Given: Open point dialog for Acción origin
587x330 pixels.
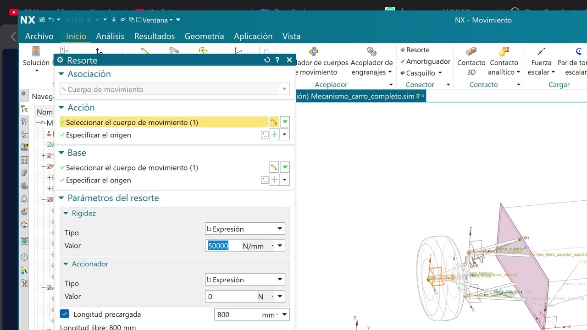Looking at the screenshot, I should 265,135.
